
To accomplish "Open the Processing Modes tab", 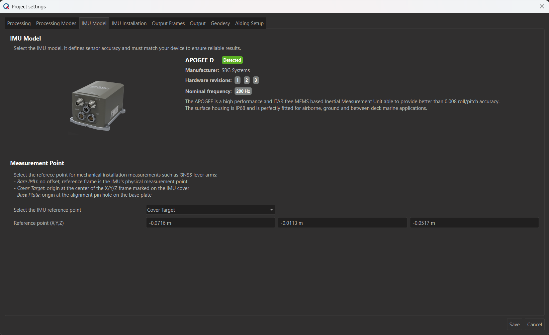I will pos(56,23).
